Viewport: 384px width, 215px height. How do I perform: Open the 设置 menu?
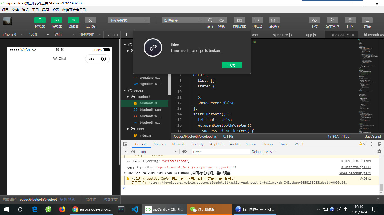coord(56,10)
